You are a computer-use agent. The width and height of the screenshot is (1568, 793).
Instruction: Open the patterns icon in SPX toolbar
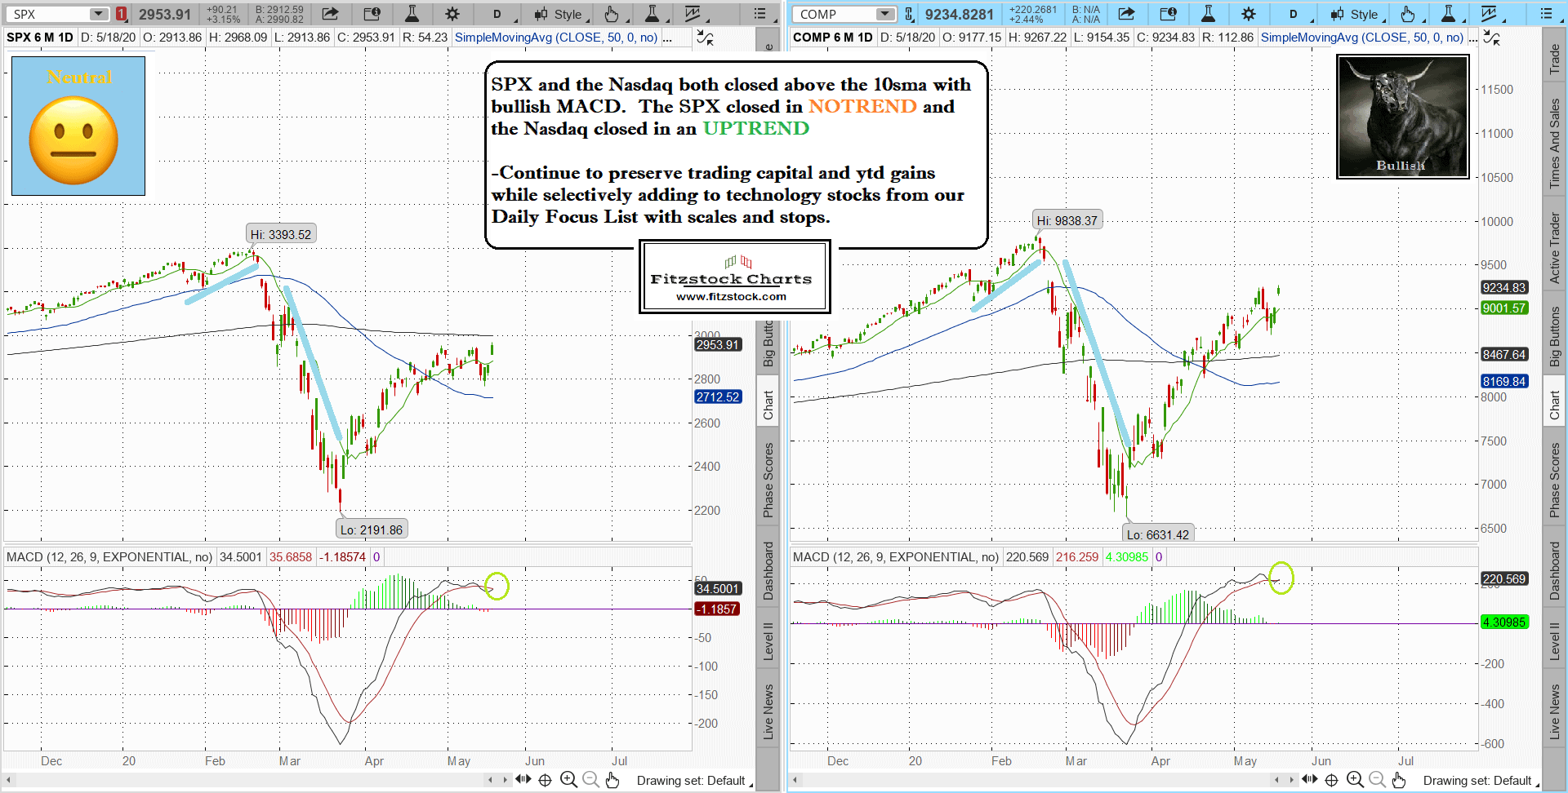[693, 14]
